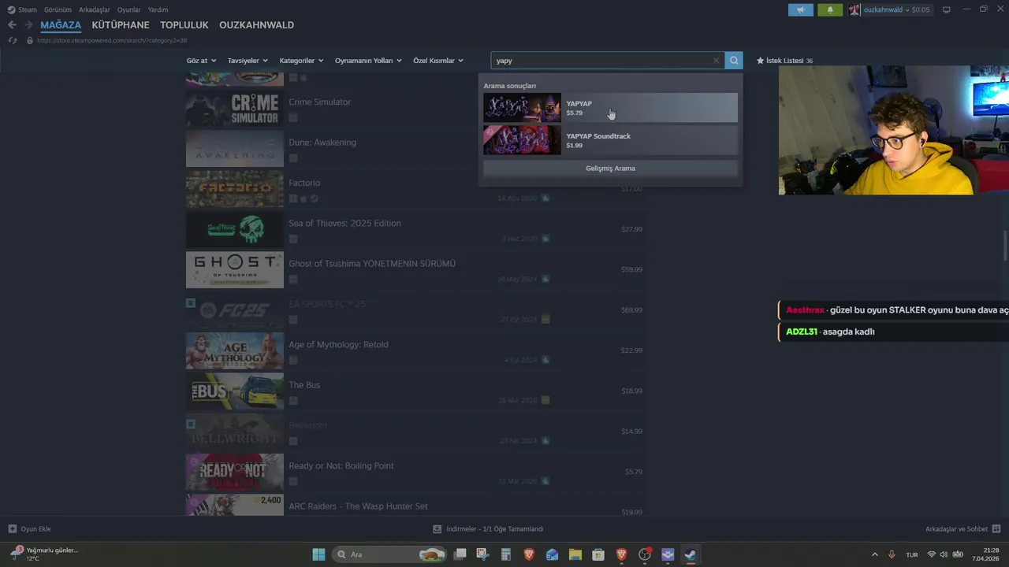Open Arkadaşlar ve Sohbet chat icon

pyautogui.click(x=996, y=529)
